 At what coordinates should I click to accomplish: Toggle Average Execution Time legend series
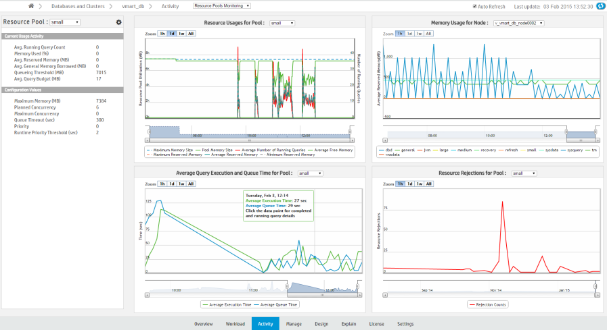231,304
